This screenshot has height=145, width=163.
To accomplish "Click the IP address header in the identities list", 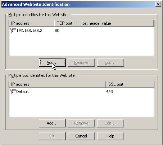I will click(x=32, y=23).
